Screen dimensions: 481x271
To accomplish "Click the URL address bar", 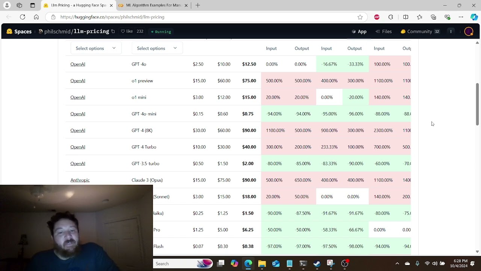I will [206, 17].
